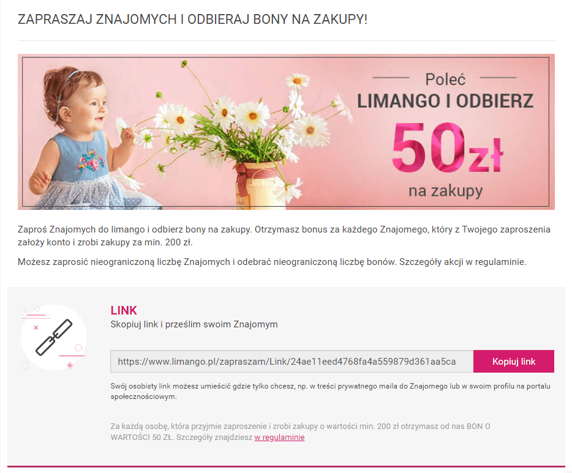Select the referral URL field
The height and width of the screenshot is (473, 572).
(x=292, y=362)
